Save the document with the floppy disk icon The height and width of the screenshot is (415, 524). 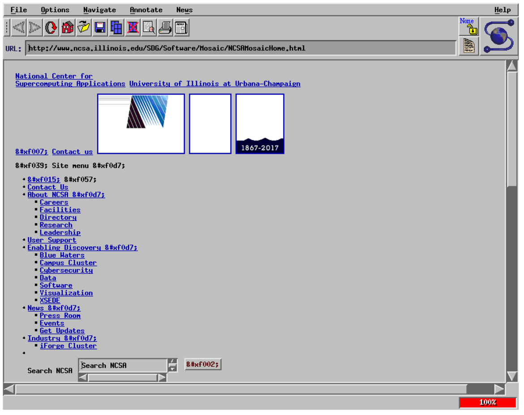point(100,27)
